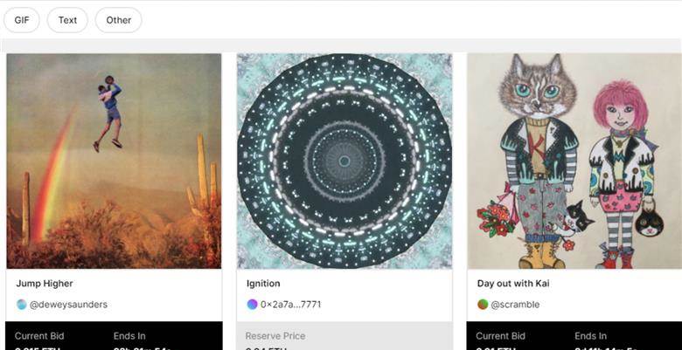Click the Reserve Price panel of Ignition
Image resolution: width=682 pixels, height=350 pixels.
[344, 336]
